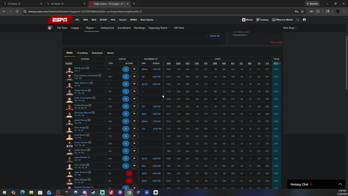Click the trade icon for Nikola Jokic
Image resolution: width=348 pixels, height=196 pixels.
coord(126,69)
